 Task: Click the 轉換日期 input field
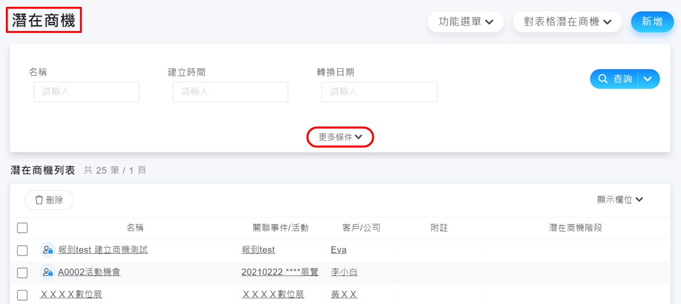(379, 92)
